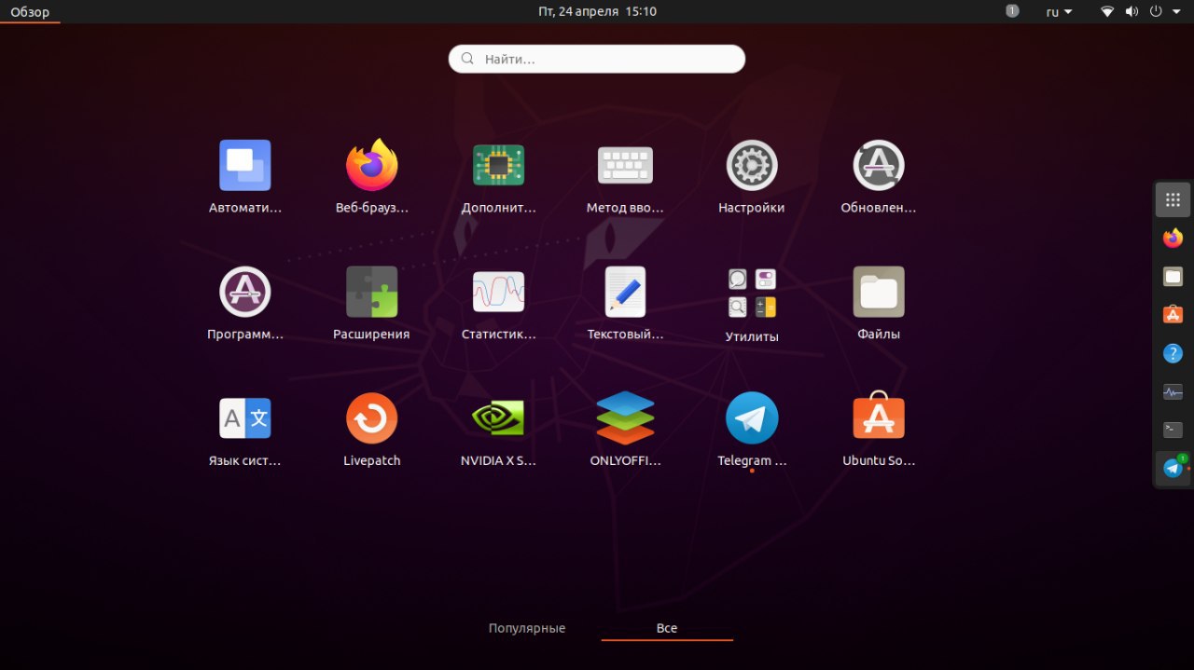Click the notification counter indicator in top bar

1012,11
